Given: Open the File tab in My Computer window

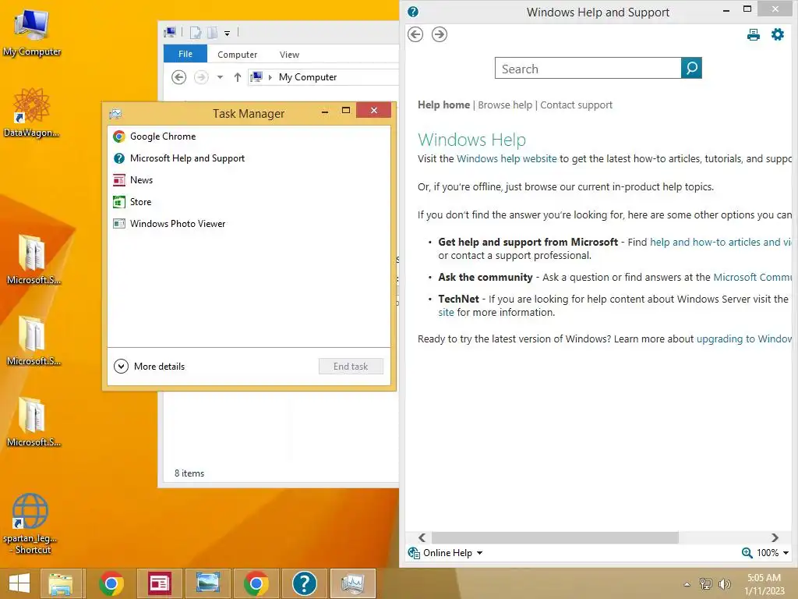Looking at the screenshot, I should click(185, 54).
